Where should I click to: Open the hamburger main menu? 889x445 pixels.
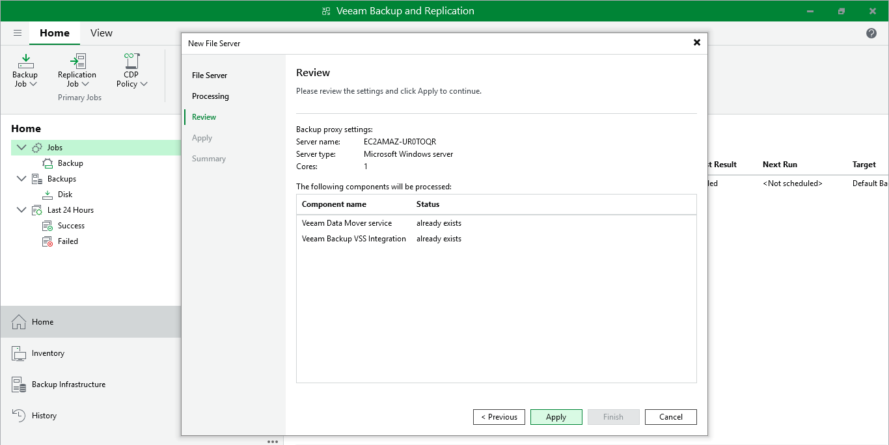coord(18,33)
